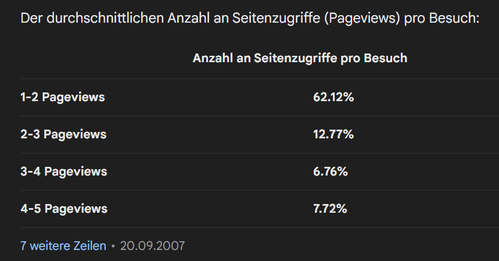Click the bullet separator before the date
Screen dimensions: 499x261
point(113,246)
